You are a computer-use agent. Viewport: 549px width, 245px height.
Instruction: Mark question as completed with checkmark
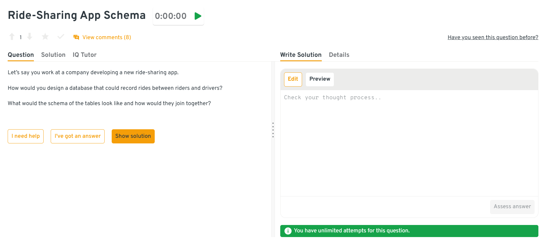(61, 37)
